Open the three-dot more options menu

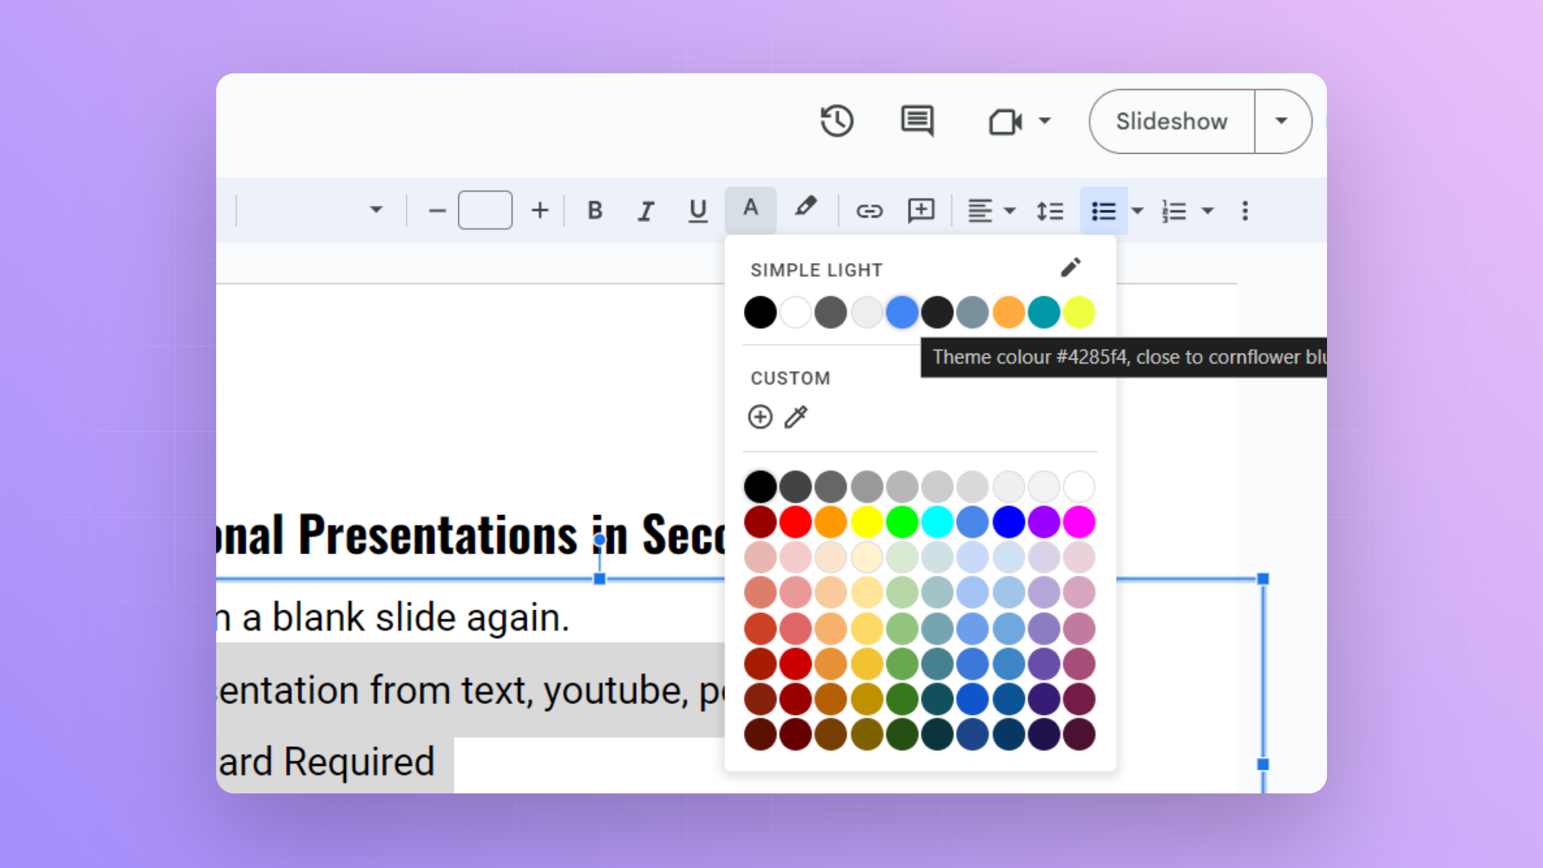click(1245, 211)
